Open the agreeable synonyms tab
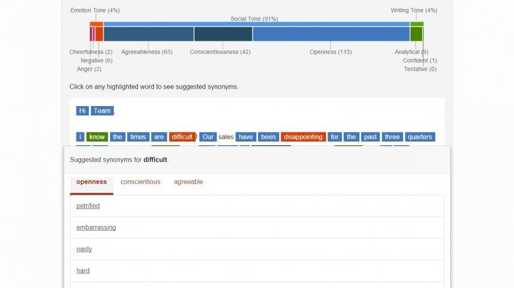The width and height of the screenshot is (514, 288). point(188,182)
